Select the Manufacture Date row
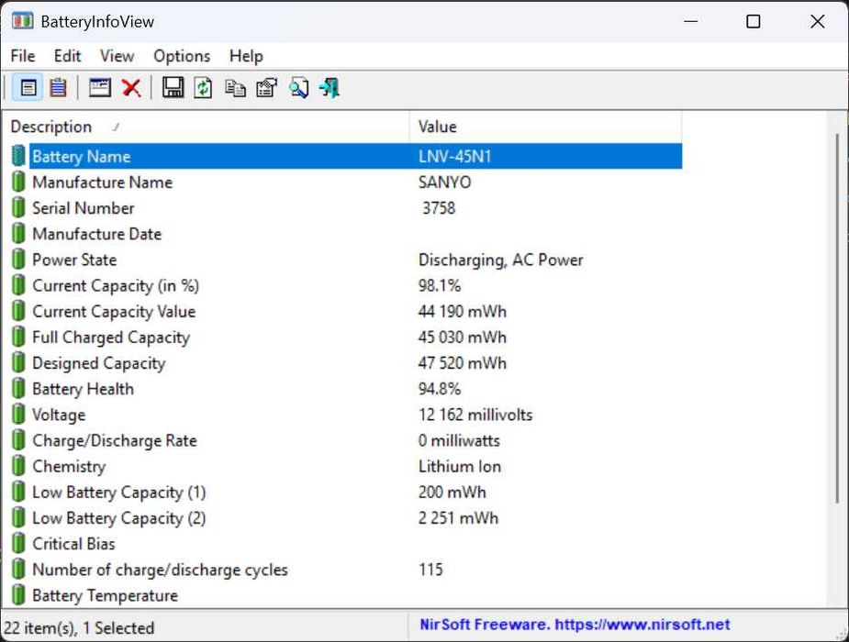 point(346,234)
